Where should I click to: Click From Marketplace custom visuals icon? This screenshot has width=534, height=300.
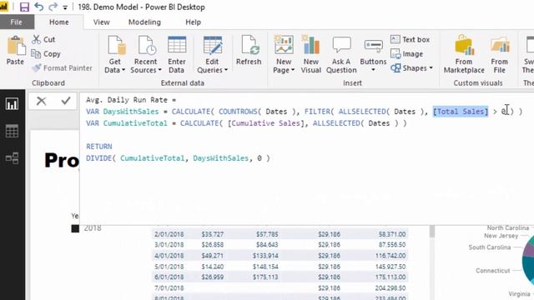tap(464, 45)
